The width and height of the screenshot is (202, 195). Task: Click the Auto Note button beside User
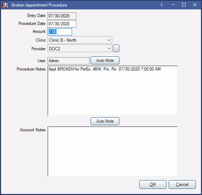tap(105, 60)
